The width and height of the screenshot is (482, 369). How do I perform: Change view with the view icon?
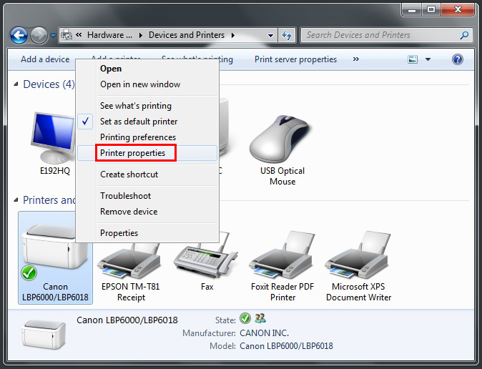point(413,59)
